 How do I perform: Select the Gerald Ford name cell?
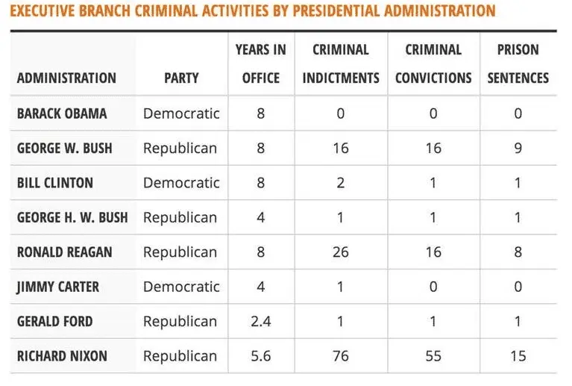(x=55, y=321)
